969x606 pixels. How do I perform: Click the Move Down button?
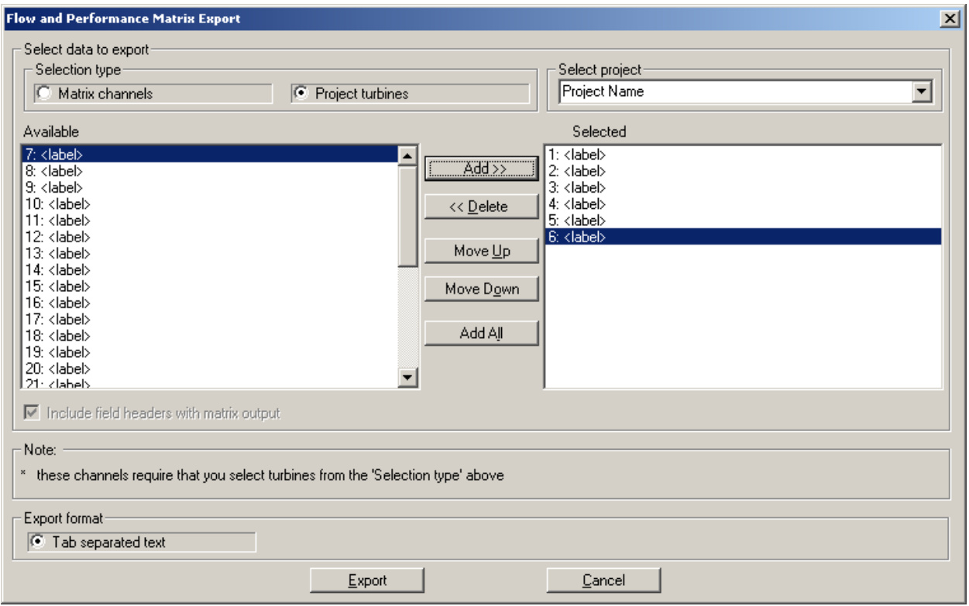(481, 289)
